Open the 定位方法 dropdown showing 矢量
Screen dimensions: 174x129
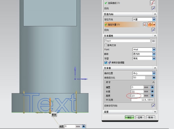click(x=144, y=19)
